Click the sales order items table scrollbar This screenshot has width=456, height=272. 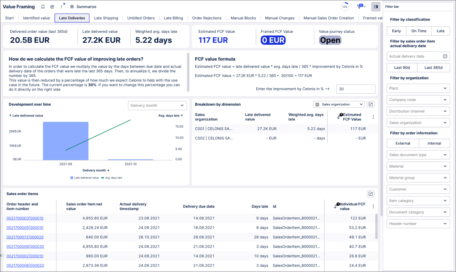coord(376,226)
